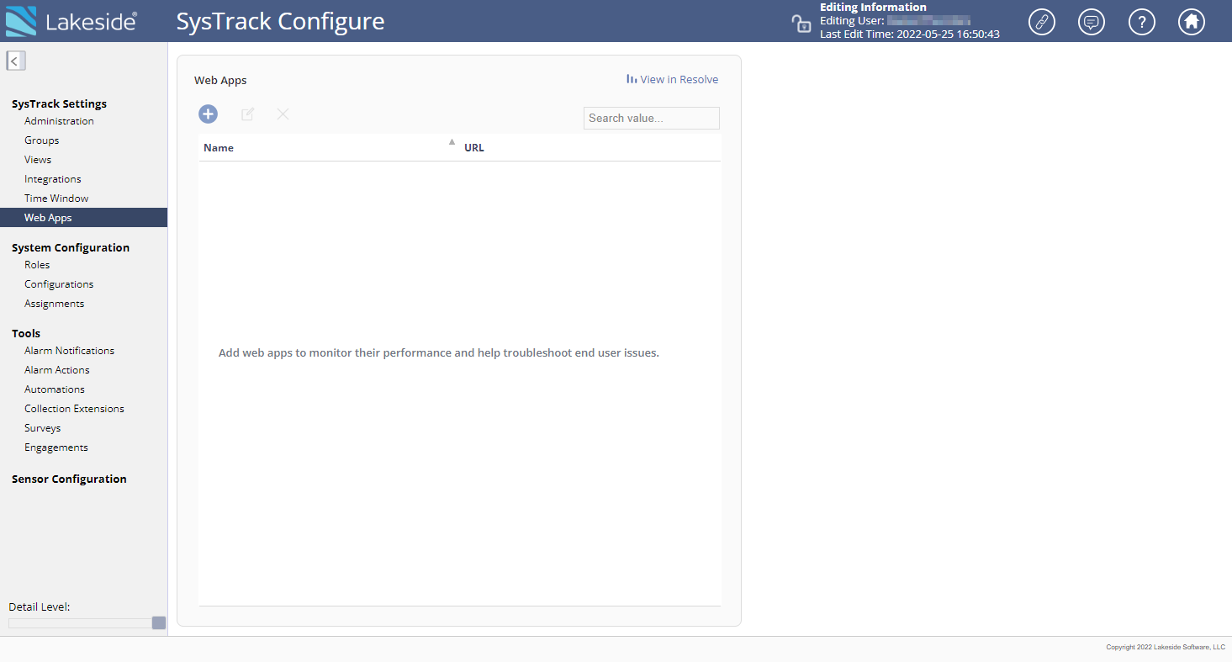Open Alarm Actions tool
Image resolution: width=1232 pixels, height=662 pixels.
click(x=57, y=370)
